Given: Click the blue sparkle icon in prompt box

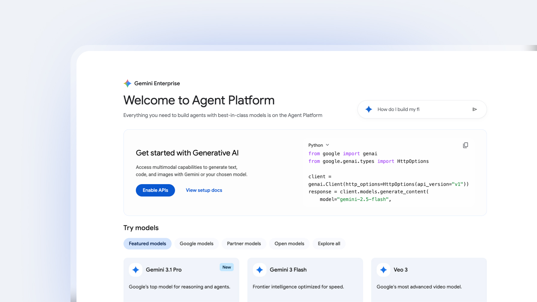Looking at the screenshot, I should [369, 109].
